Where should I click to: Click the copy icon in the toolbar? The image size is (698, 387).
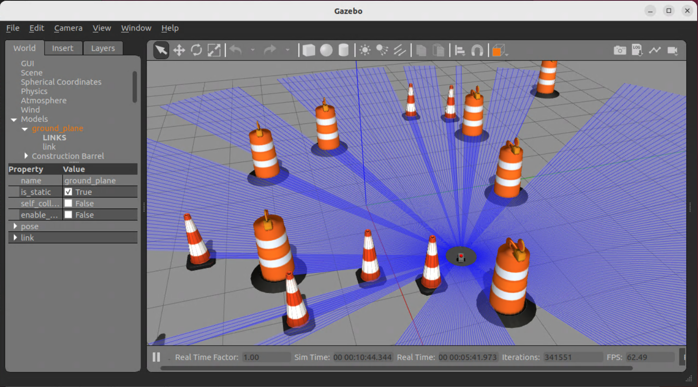pyautogui.click(x=421, y=50)
